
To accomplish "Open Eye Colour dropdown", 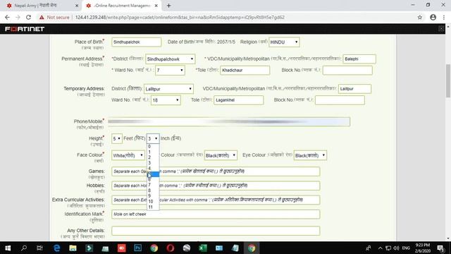I will [310, 155].
